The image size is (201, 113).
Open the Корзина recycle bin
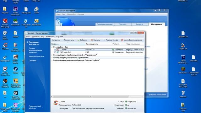183,94
